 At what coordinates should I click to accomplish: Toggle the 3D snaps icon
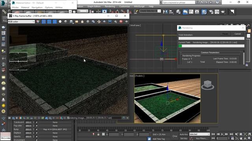click(111, 11)
